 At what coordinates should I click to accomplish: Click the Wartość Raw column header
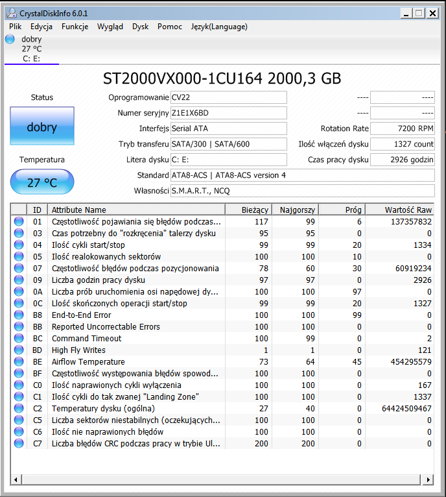[x=400, y=210]
